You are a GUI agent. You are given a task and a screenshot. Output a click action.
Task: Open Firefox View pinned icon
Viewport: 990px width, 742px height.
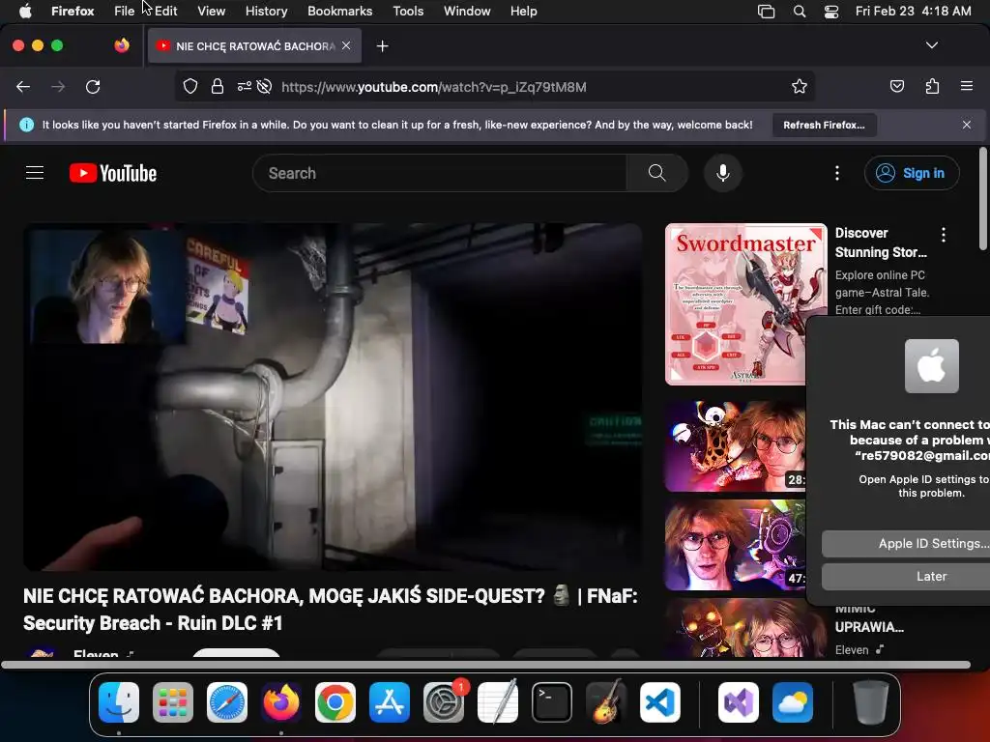[122, 45]
